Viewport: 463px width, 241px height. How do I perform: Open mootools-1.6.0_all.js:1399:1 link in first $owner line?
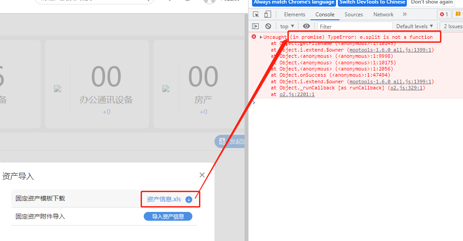pyautogui.click(x=390, y=50)
